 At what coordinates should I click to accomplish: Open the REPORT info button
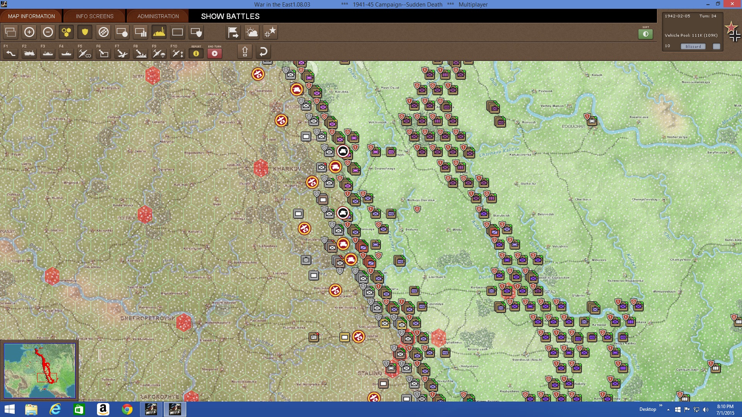pos(196,53)
